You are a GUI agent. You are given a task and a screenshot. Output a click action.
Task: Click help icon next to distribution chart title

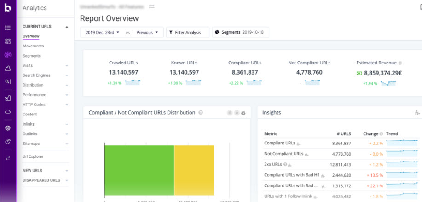tap(201, 113)
